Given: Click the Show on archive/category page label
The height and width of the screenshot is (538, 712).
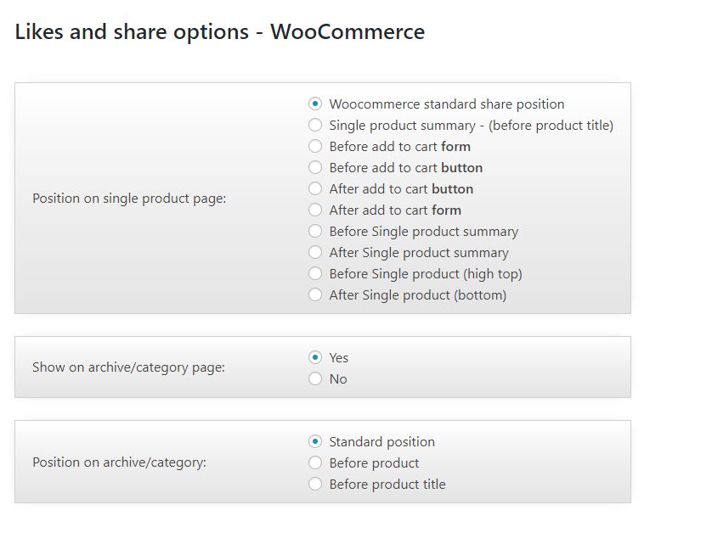Looking at the screenshot, I should click(x=128, y=368).
